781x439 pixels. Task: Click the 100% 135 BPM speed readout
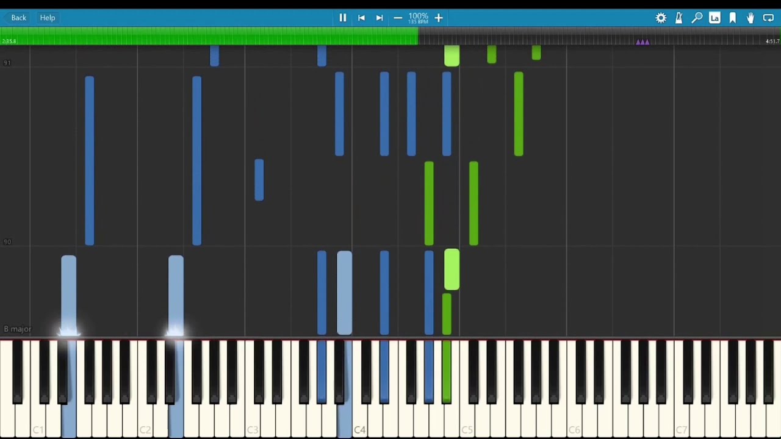(418, 18)
